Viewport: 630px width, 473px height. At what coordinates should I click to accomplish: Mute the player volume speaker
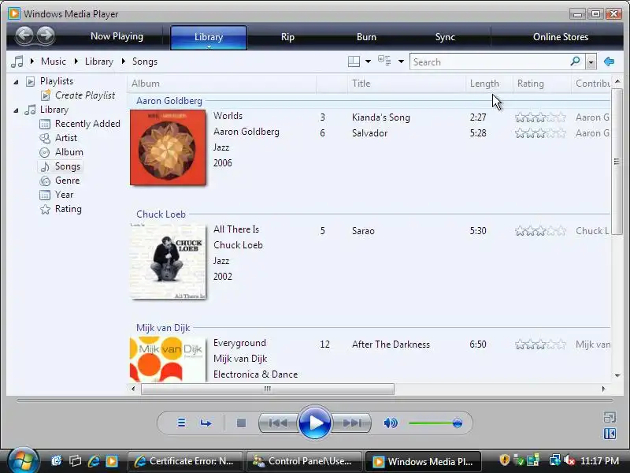(391, 423)
